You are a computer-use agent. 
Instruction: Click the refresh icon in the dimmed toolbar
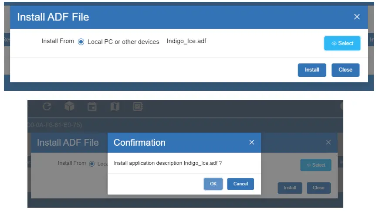[x=47, y=106]
